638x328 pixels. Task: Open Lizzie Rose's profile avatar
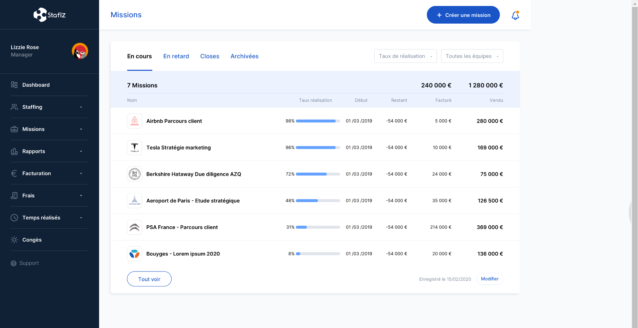pos(80,51)
